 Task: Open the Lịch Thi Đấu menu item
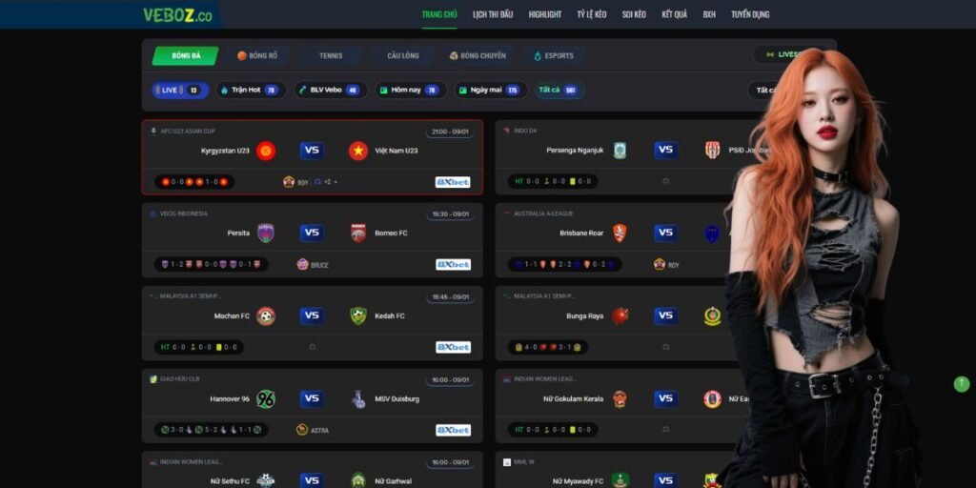(493, 14)
